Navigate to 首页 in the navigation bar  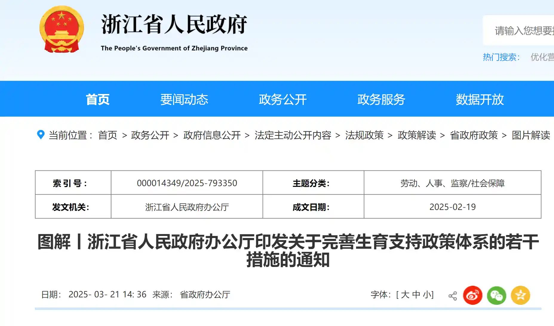pos(97,99)
